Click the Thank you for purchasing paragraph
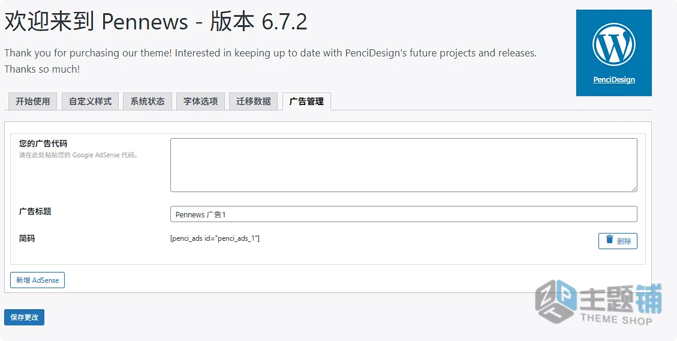677x341 pixels. (x=270, y=61)
